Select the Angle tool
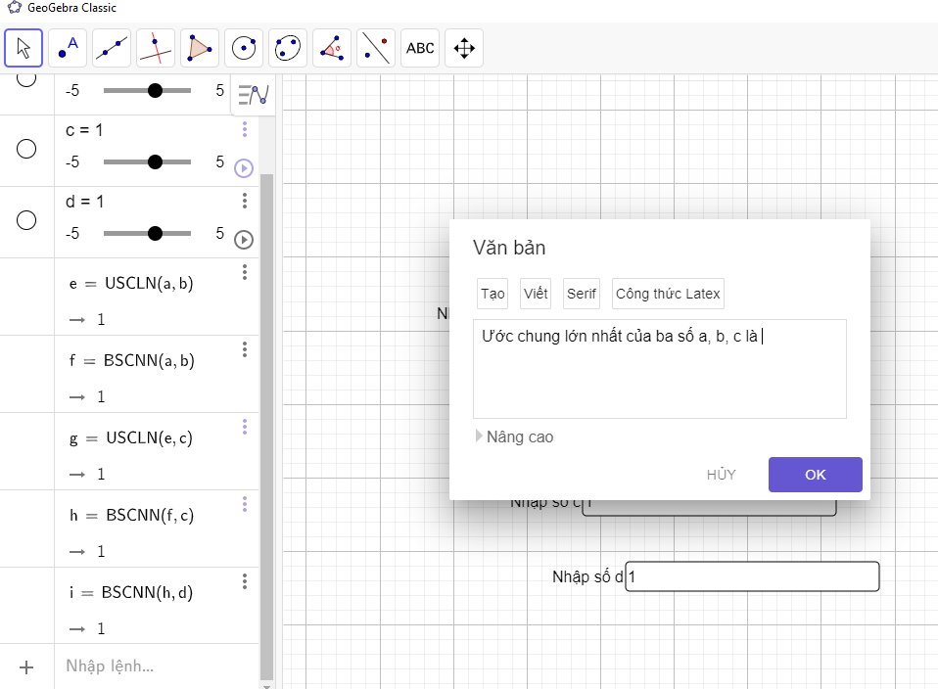The height and width of the screenshot is (689, 938). (332, 48)
